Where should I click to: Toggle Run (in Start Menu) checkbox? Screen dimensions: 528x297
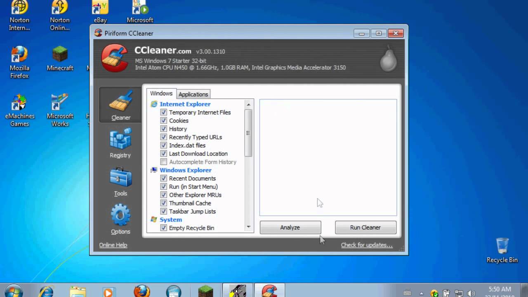click(x=164, y=186)
